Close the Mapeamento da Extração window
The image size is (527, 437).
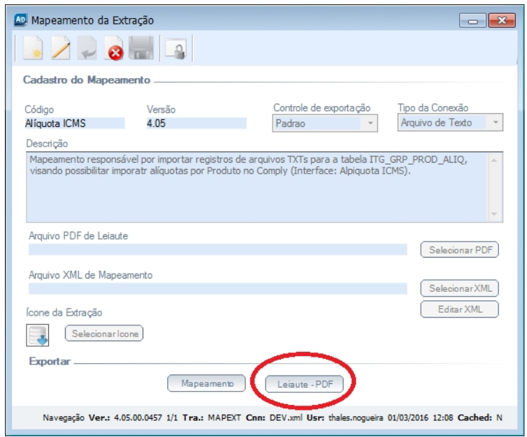502,21
